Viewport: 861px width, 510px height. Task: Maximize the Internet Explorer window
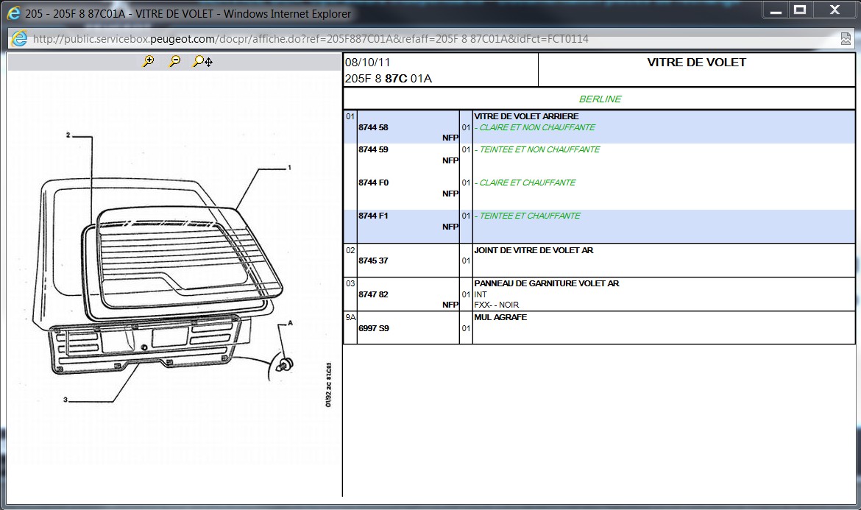click(x=799, y=10)
